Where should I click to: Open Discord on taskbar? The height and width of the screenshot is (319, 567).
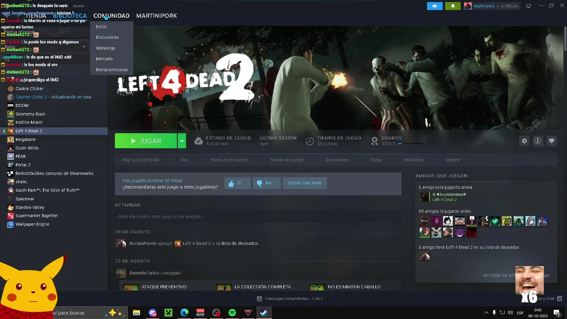[x=153, y=313]
